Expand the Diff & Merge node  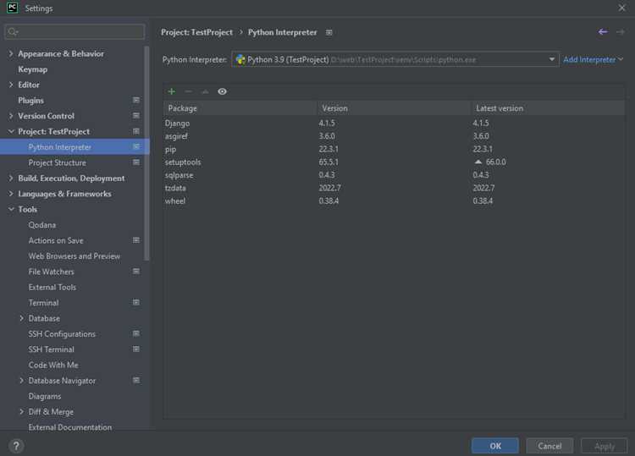(21, 412)
